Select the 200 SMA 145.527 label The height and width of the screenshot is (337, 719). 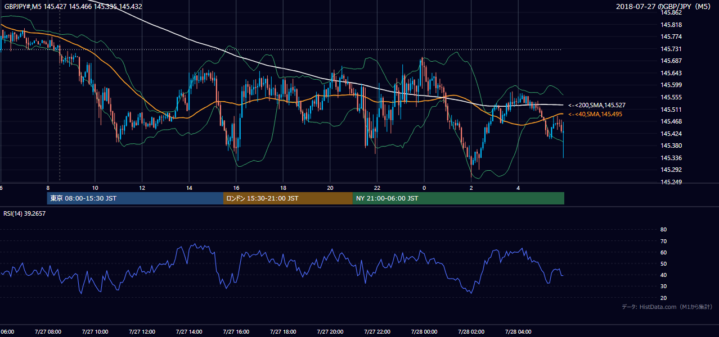(597, 105)
